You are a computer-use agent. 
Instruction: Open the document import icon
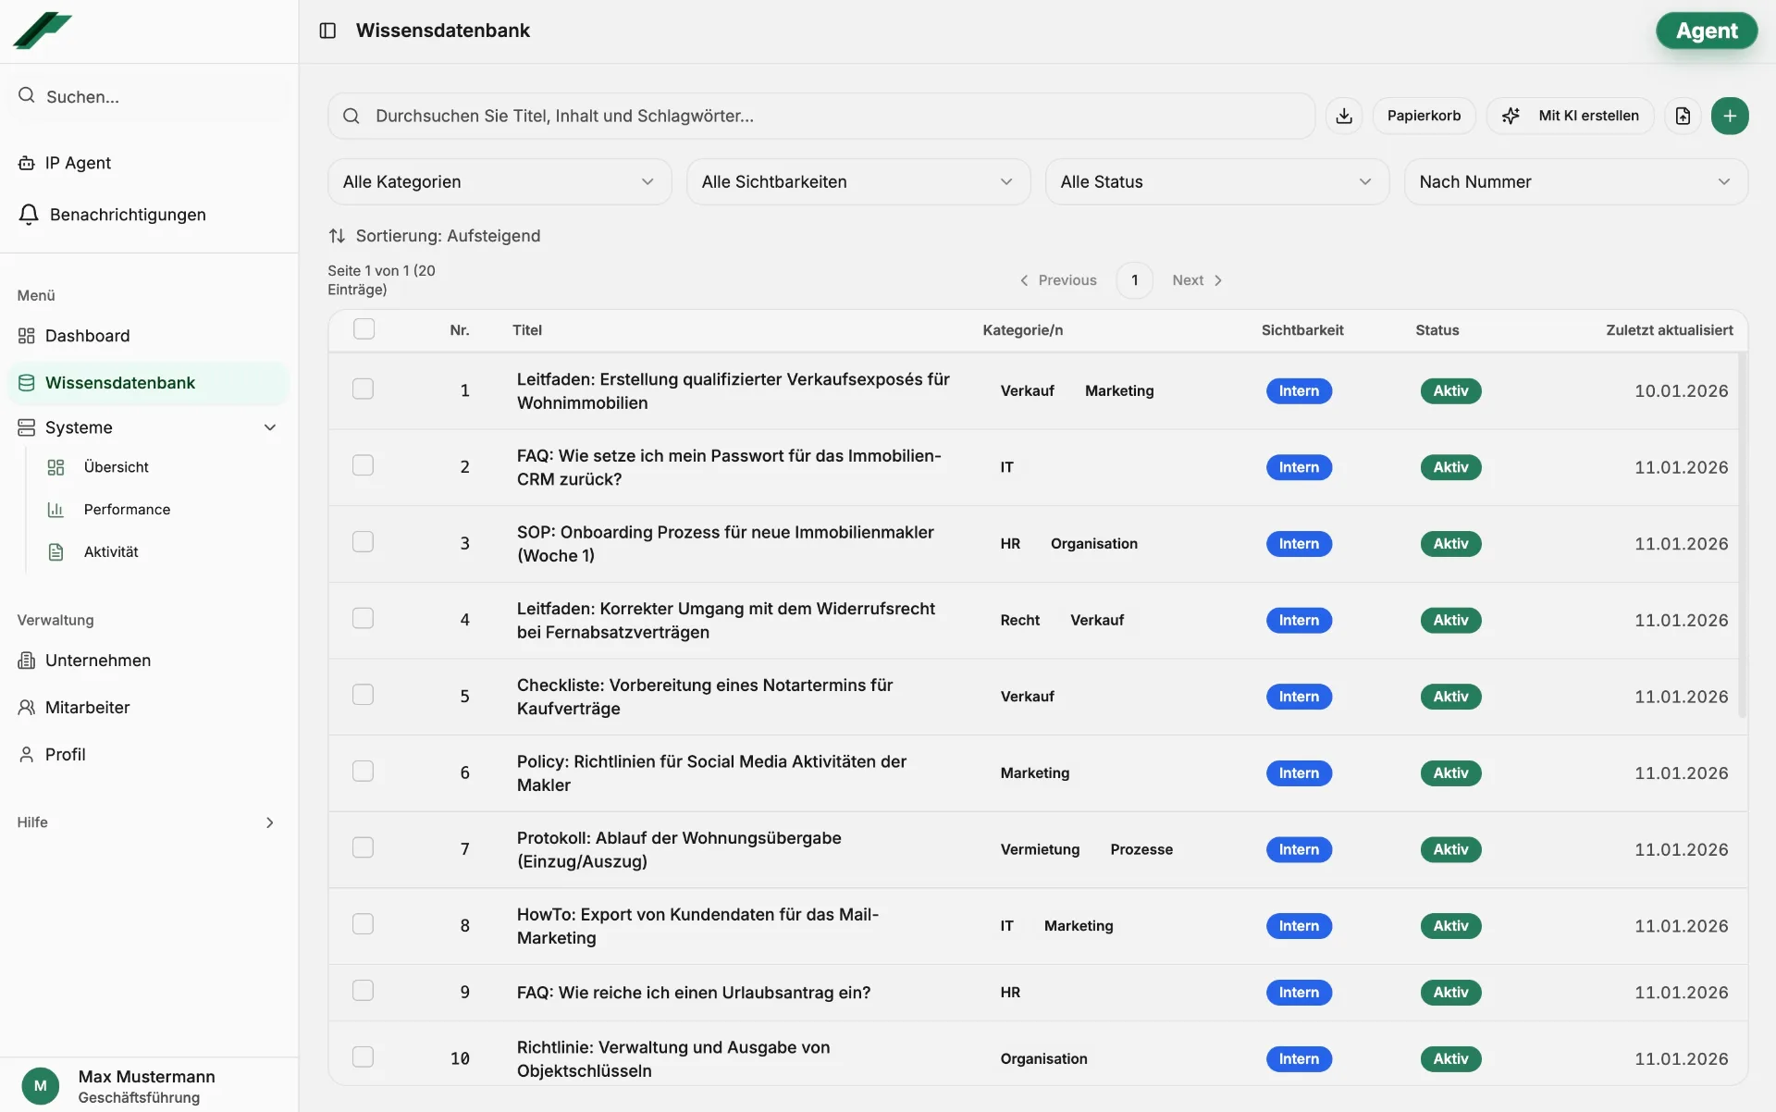1683,115
